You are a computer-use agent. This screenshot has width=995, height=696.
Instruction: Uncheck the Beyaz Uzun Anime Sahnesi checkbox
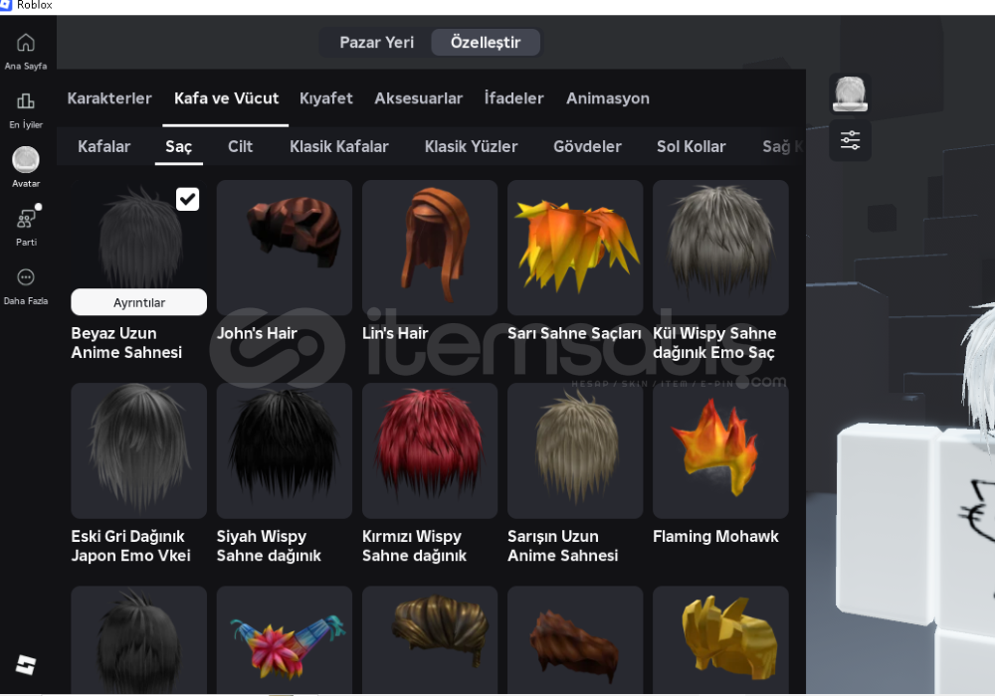pos(187,199)
